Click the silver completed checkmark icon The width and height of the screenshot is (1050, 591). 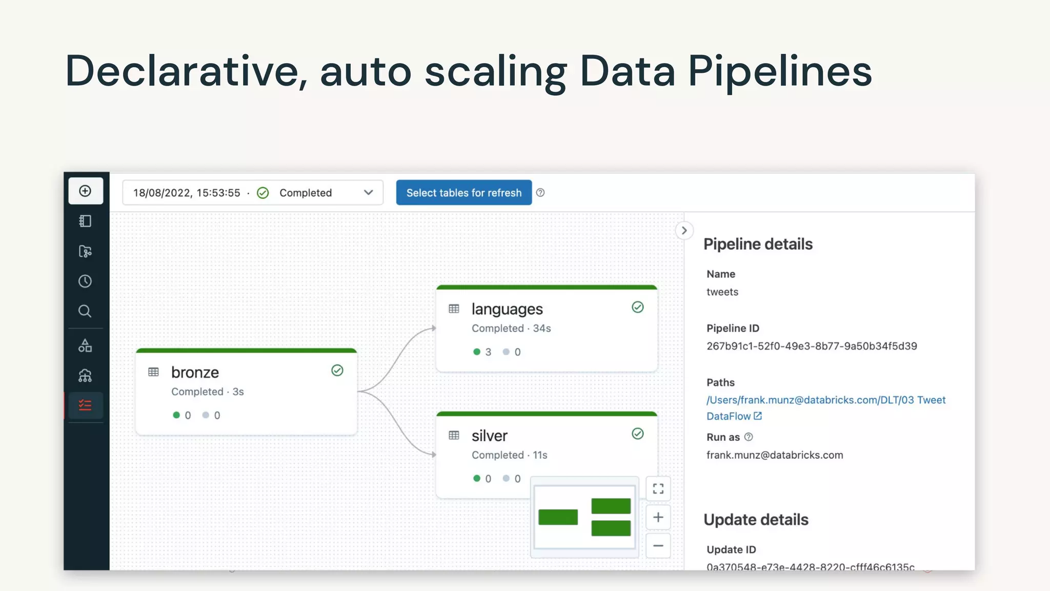point(638,434)
